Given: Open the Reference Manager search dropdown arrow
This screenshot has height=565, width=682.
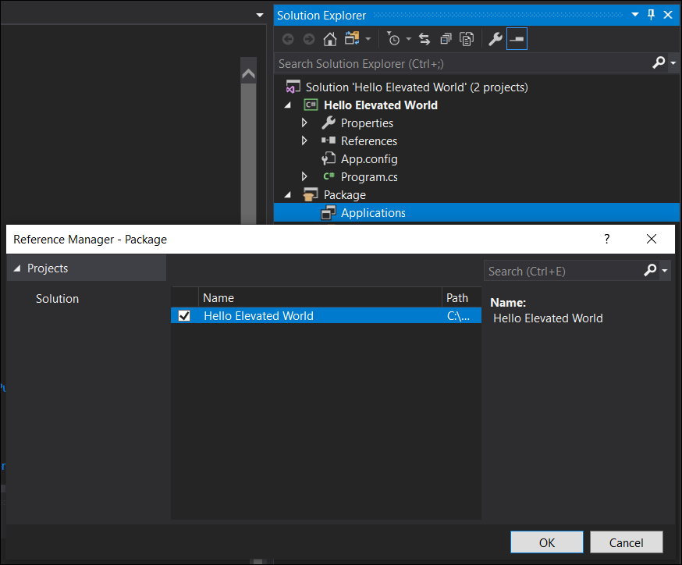Looking at the screenshot, I should coord(665,271).
